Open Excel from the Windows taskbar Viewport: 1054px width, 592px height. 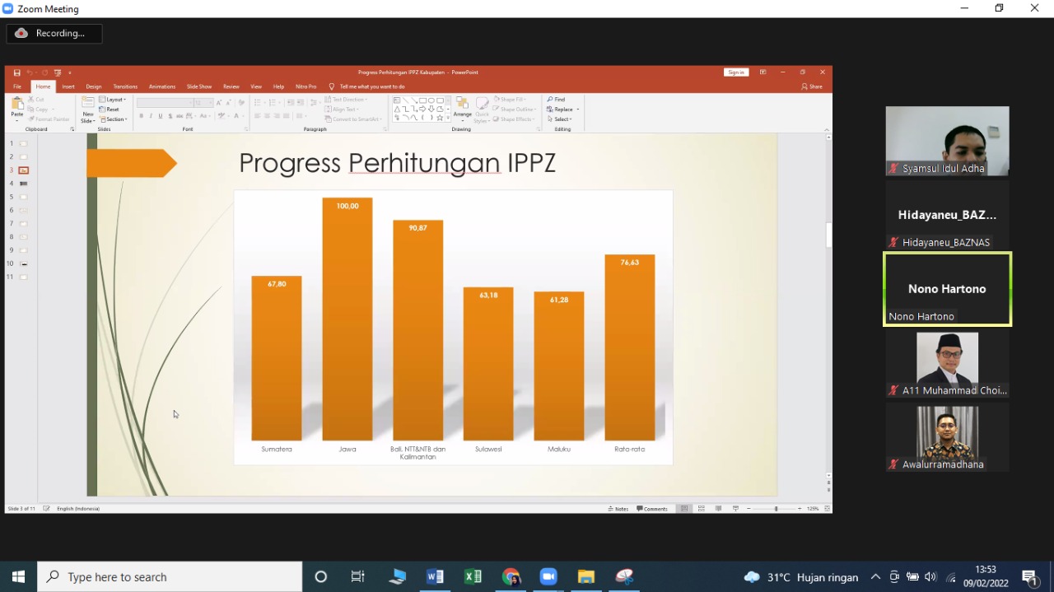click(x=473, y=577)
